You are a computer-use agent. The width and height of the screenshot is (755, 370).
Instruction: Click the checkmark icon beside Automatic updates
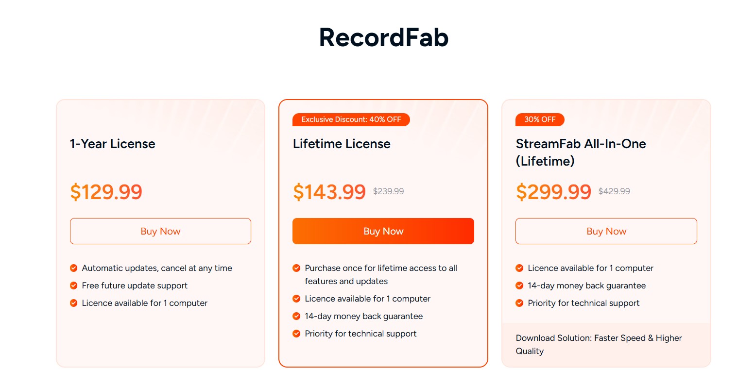point(74,268)
